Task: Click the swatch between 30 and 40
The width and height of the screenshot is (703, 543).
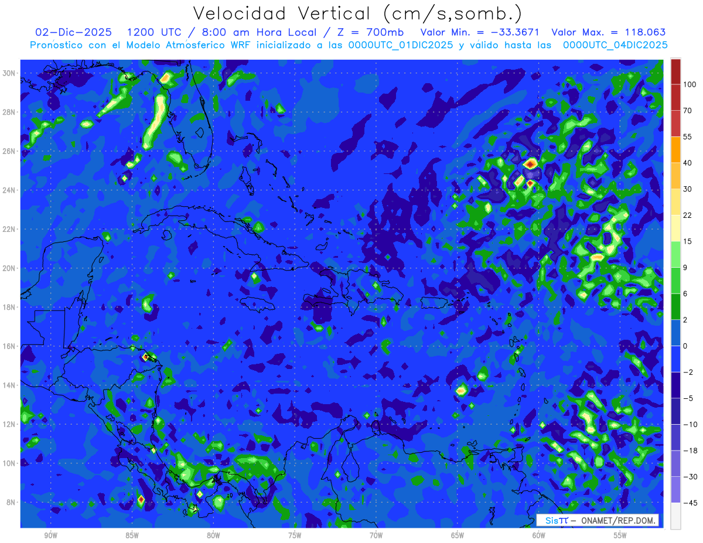Action: [675, 175]
